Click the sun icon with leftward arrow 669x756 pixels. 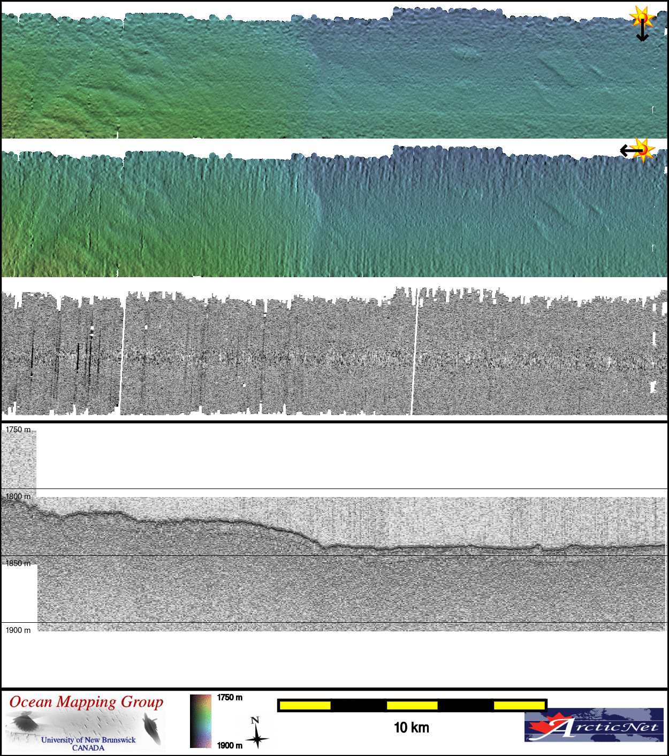click(642, 149)
